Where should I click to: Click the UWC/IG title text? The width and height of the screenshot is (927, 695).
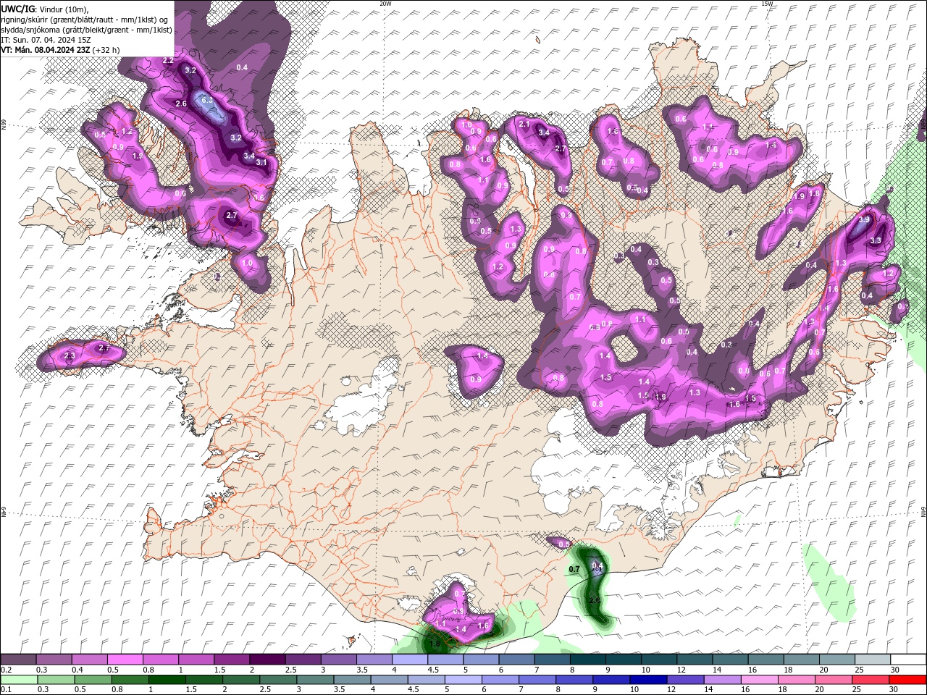click(x=17, y=9)
